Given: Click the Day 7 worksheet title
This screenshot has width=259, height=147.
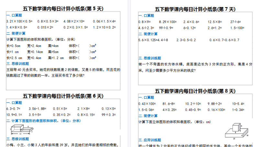Looking at the screenshot, I should click(195, 9).
